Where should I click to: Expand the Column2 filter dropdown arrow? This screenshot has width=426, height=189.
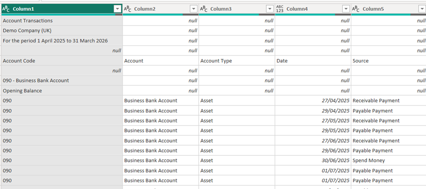(193, 9)
